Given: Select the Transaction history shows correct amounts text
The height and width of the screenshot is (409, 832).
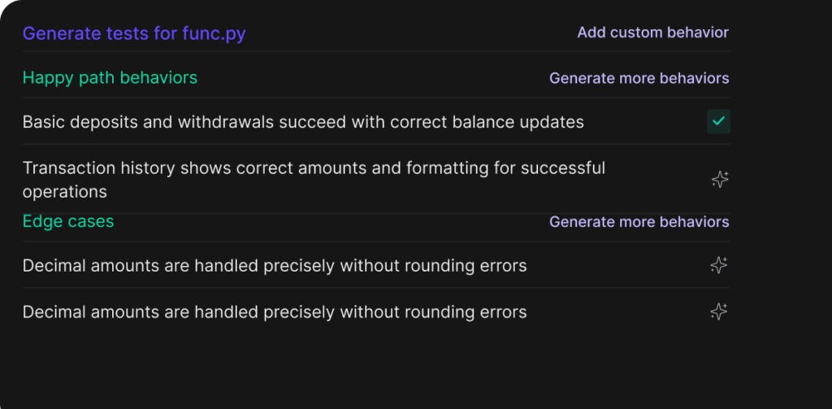Looking at the screenshot, I should tap(314, 180).
